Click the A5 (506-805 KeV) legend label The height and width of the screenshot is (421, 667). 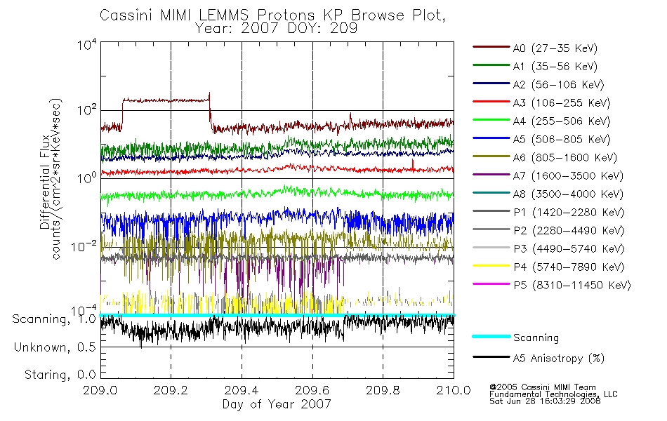pyautogui.click(x=562, y=140)
